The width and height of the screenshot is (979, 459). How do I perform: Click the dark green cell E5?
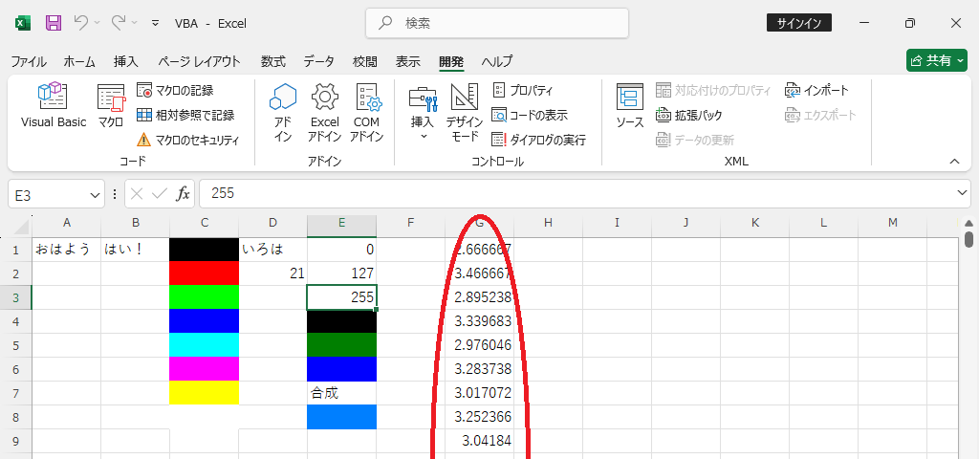tap(341, 344)
